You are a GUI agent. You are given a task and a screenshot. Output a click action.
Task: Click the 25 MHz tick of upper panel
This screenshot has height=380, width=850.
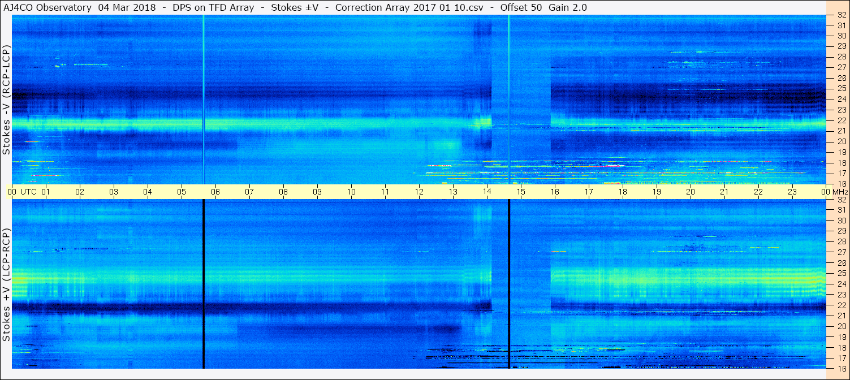pyautogui.click(x=842, y=88)
